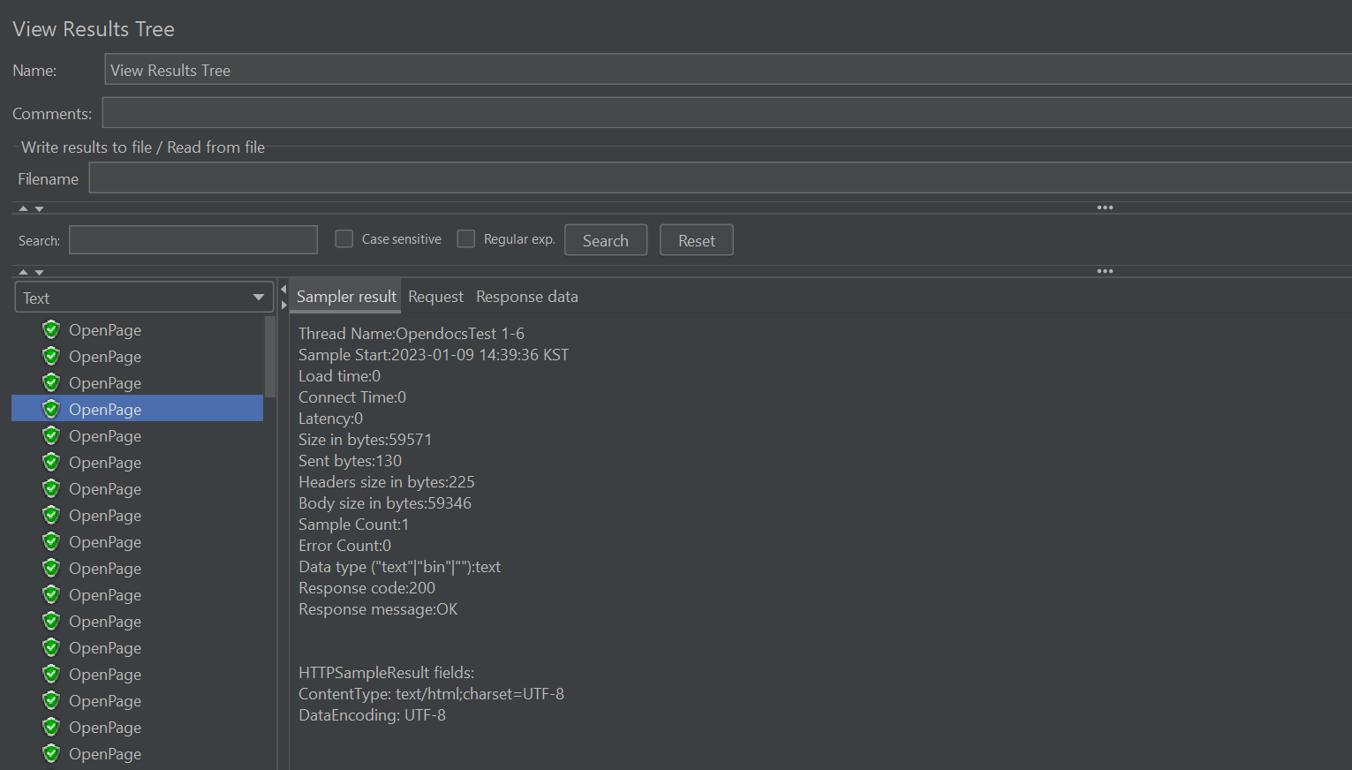Click the green shield of the second OpenPage result
Screen dimensions: 1352x770
pos(51,356)
